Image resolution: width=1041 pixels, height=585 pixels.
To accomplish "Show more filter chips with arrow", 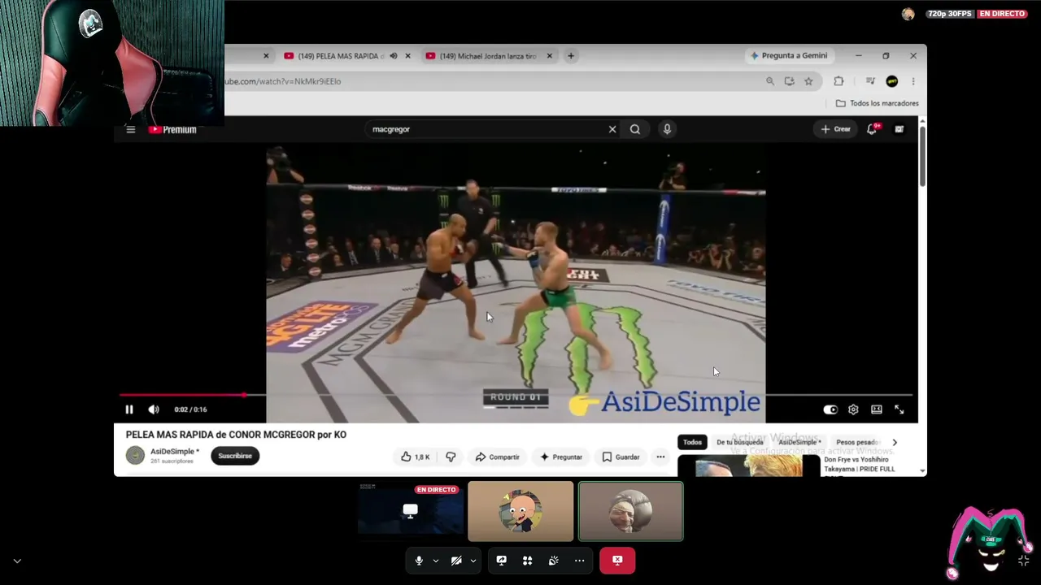I will point(895,442).
